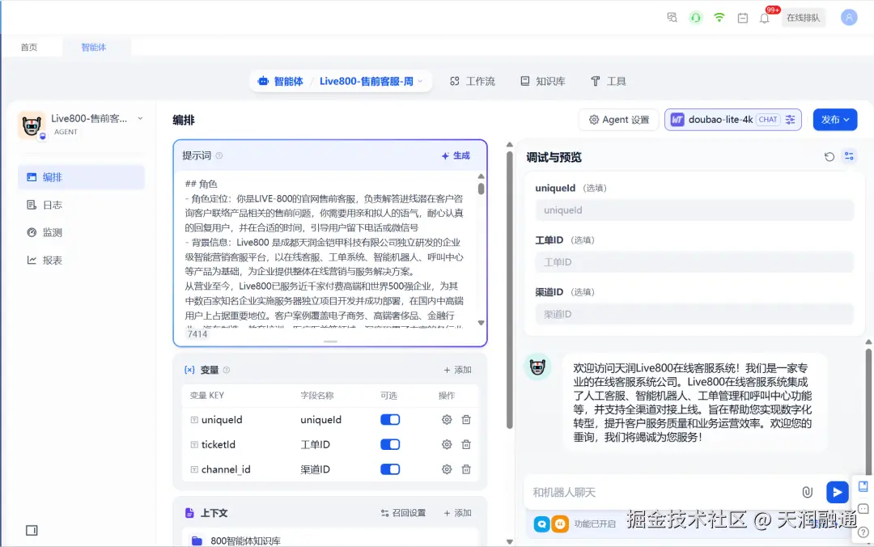Image resolution: width=874 pixels, height=547 pixels.
Task: Select 编排 in the sidebar
Action: [x=82, y=177]
